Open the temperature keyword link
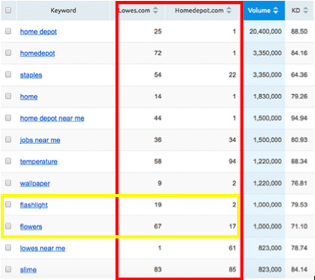Image resolution: width=315 pixels, height=280 pixels. (38, 162)
